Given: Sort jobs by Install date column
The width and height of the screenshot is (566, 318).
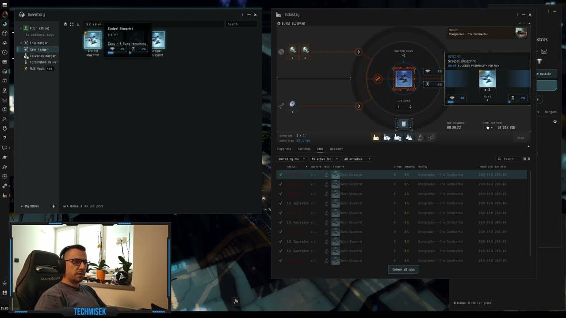Looking at the screenshot, I should pos(486,167).
